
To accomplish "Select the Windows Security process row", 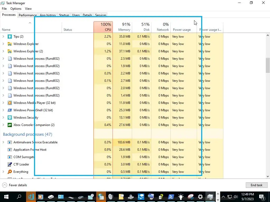I will pyautogui.click(x=112, y=118).
